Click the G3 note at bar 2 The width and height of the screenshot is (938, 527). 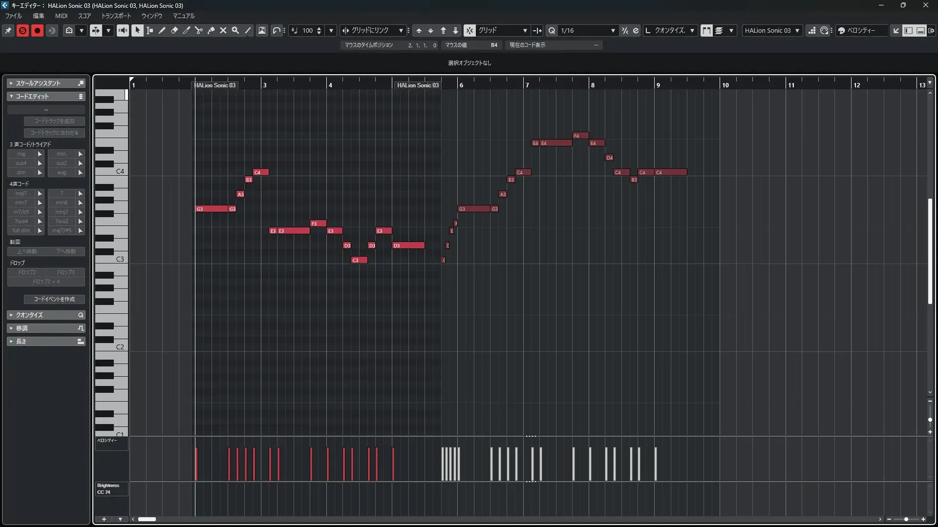click(212, 209)
